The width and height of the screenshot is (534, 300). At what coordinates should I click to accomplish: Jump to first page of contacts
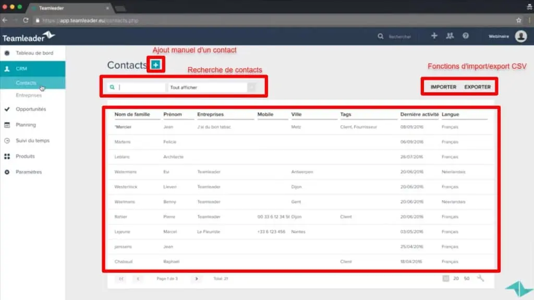121,279
